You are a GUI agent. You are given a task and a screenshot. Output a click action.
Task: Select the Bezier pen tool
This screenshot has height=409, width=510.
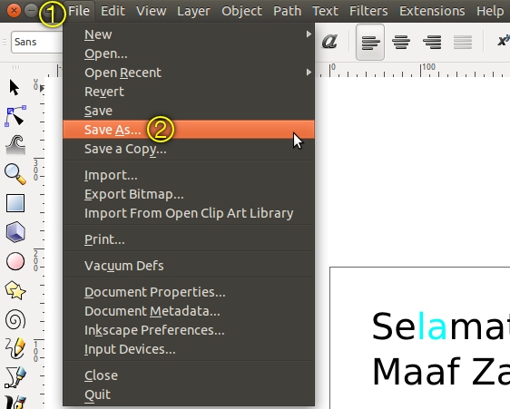click(15, 377)
